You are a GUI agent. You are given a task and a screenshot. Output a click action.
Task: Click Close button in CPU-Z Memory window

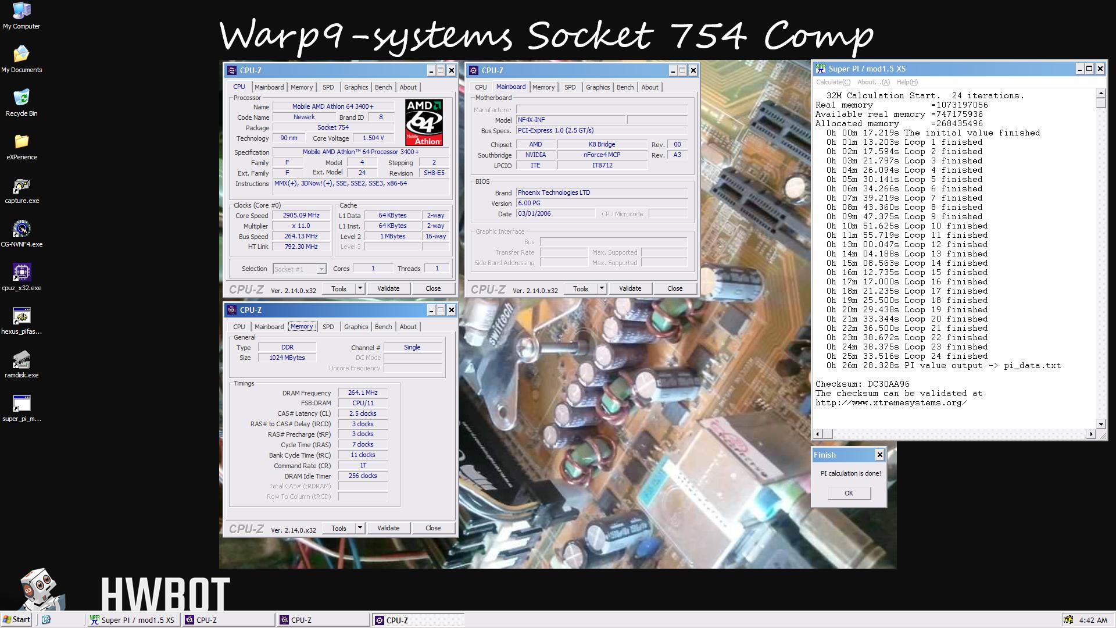433,528
